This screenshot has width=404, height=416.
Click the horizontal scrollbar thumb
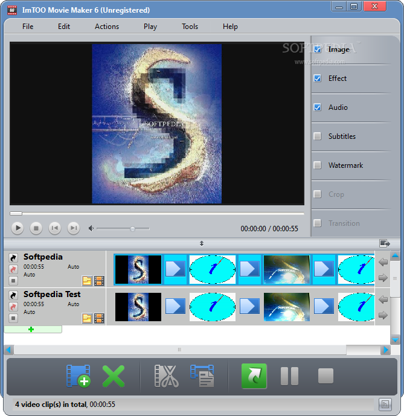click(180, 350)
